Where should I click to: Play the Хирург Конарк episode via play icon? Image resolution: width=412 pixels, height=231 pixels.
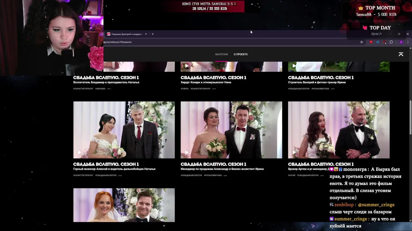[186, 66]
